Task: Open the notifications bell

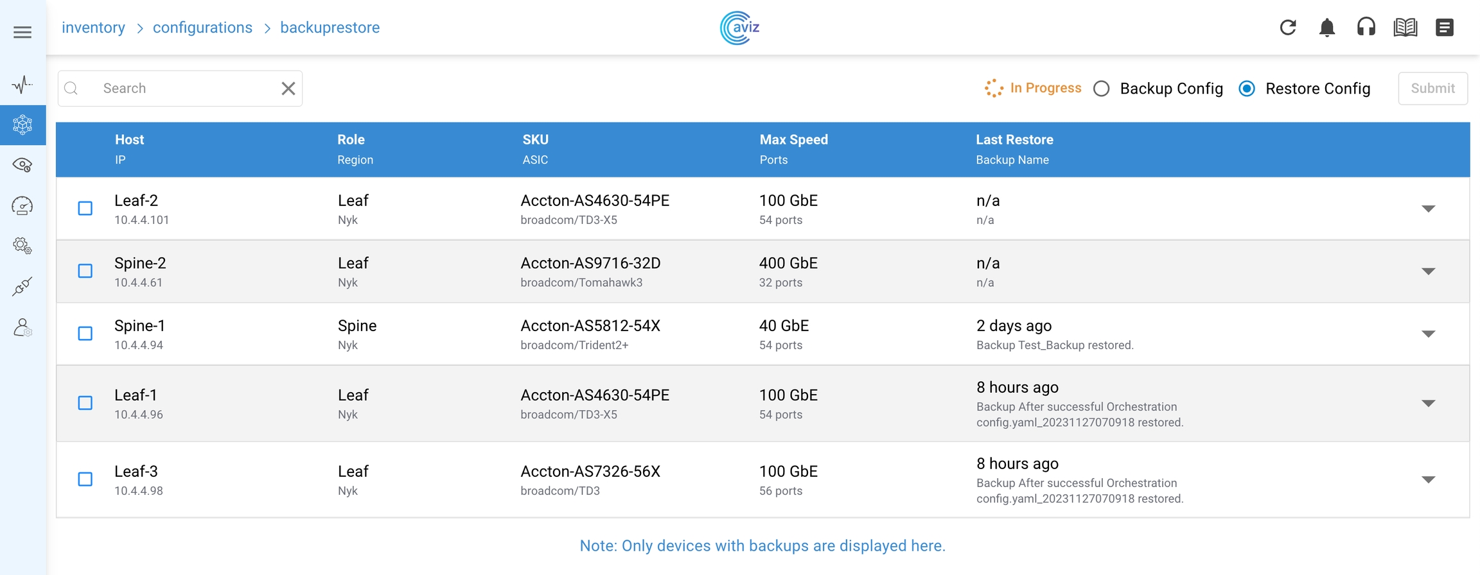Action: pos(1327,28)
